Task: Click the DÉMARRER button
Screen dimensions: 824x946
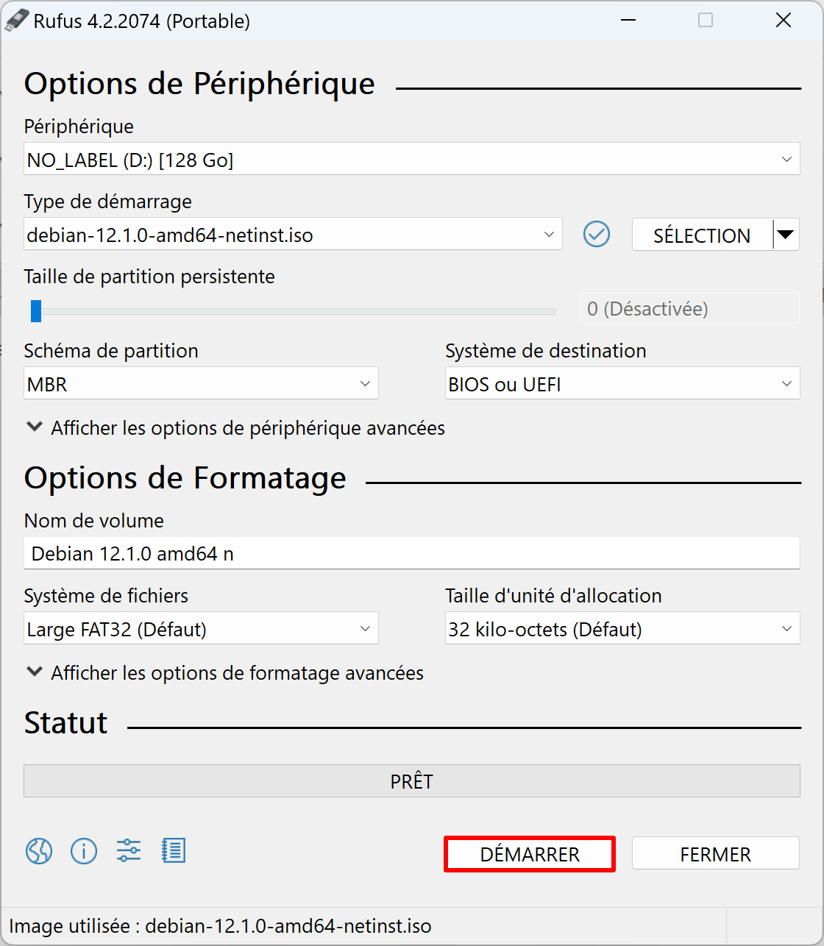Action: 530,854
